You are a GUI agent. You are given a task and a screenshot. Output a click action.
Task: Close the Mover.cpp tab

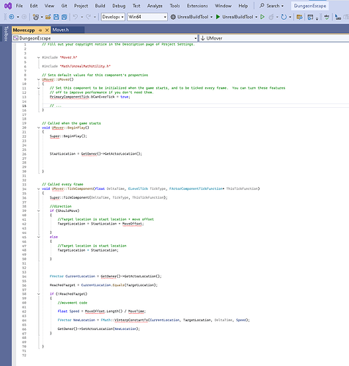pyautogui.click(x=47, y=30)
